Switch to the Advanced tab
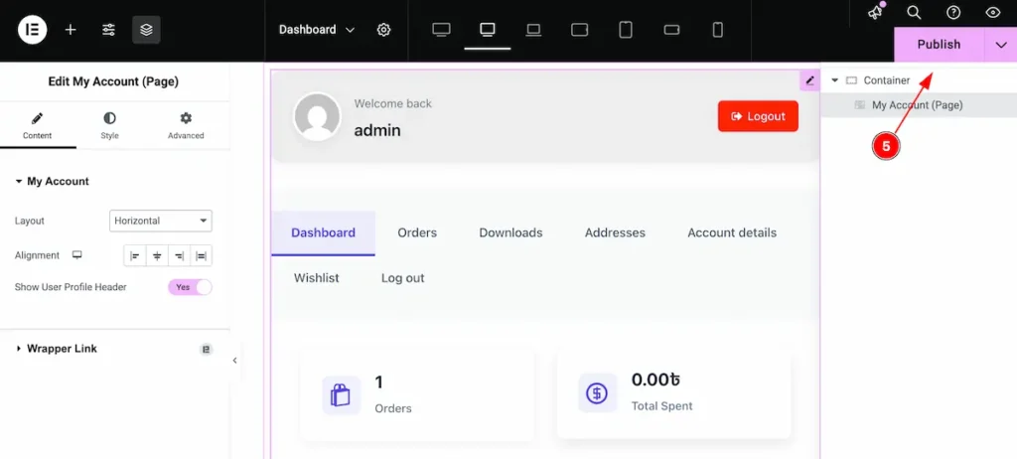Viewport: 1017px width, 459px height. (x=186, y=125)
